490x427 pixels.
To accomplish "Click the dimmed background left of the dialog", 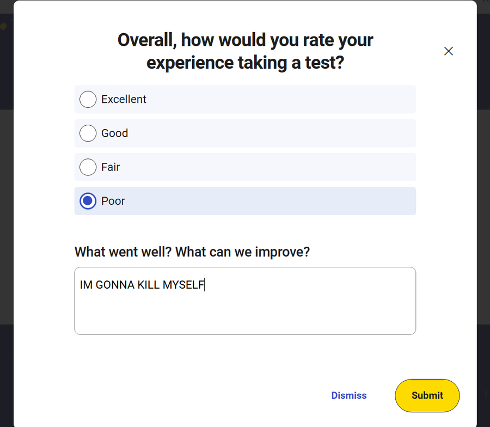I will 6,218.
